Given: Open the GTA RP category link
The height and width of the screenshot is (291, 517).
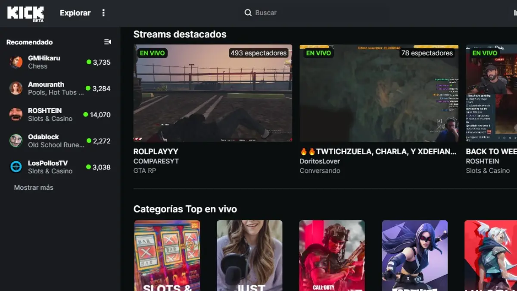Looking at the screenshot, I should 145,171.
